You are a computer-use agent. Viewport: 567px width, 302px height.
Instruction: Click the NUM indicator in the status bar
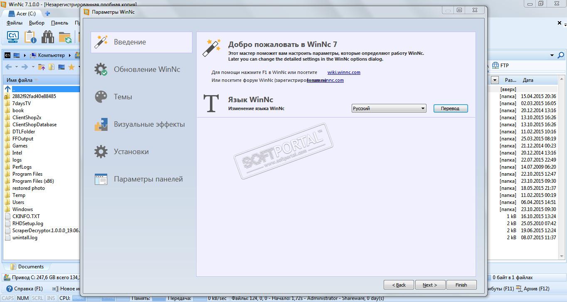[23, 298]
